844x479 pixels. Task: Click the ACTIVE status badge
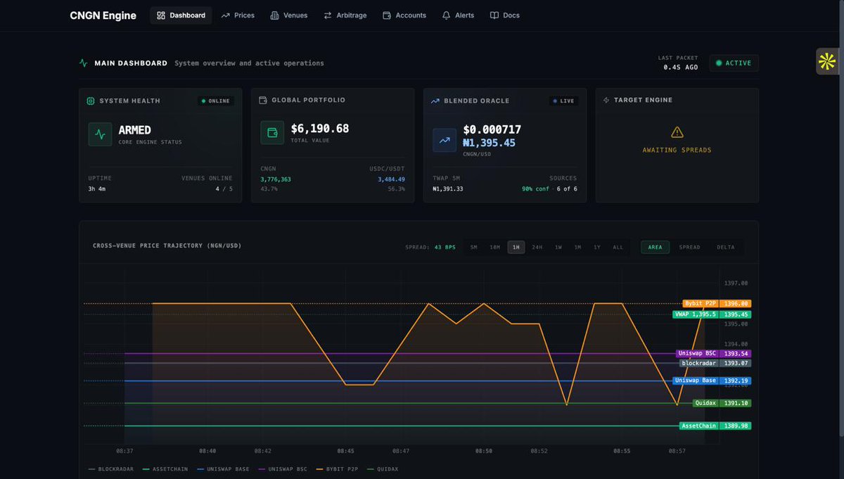[734, 63]
